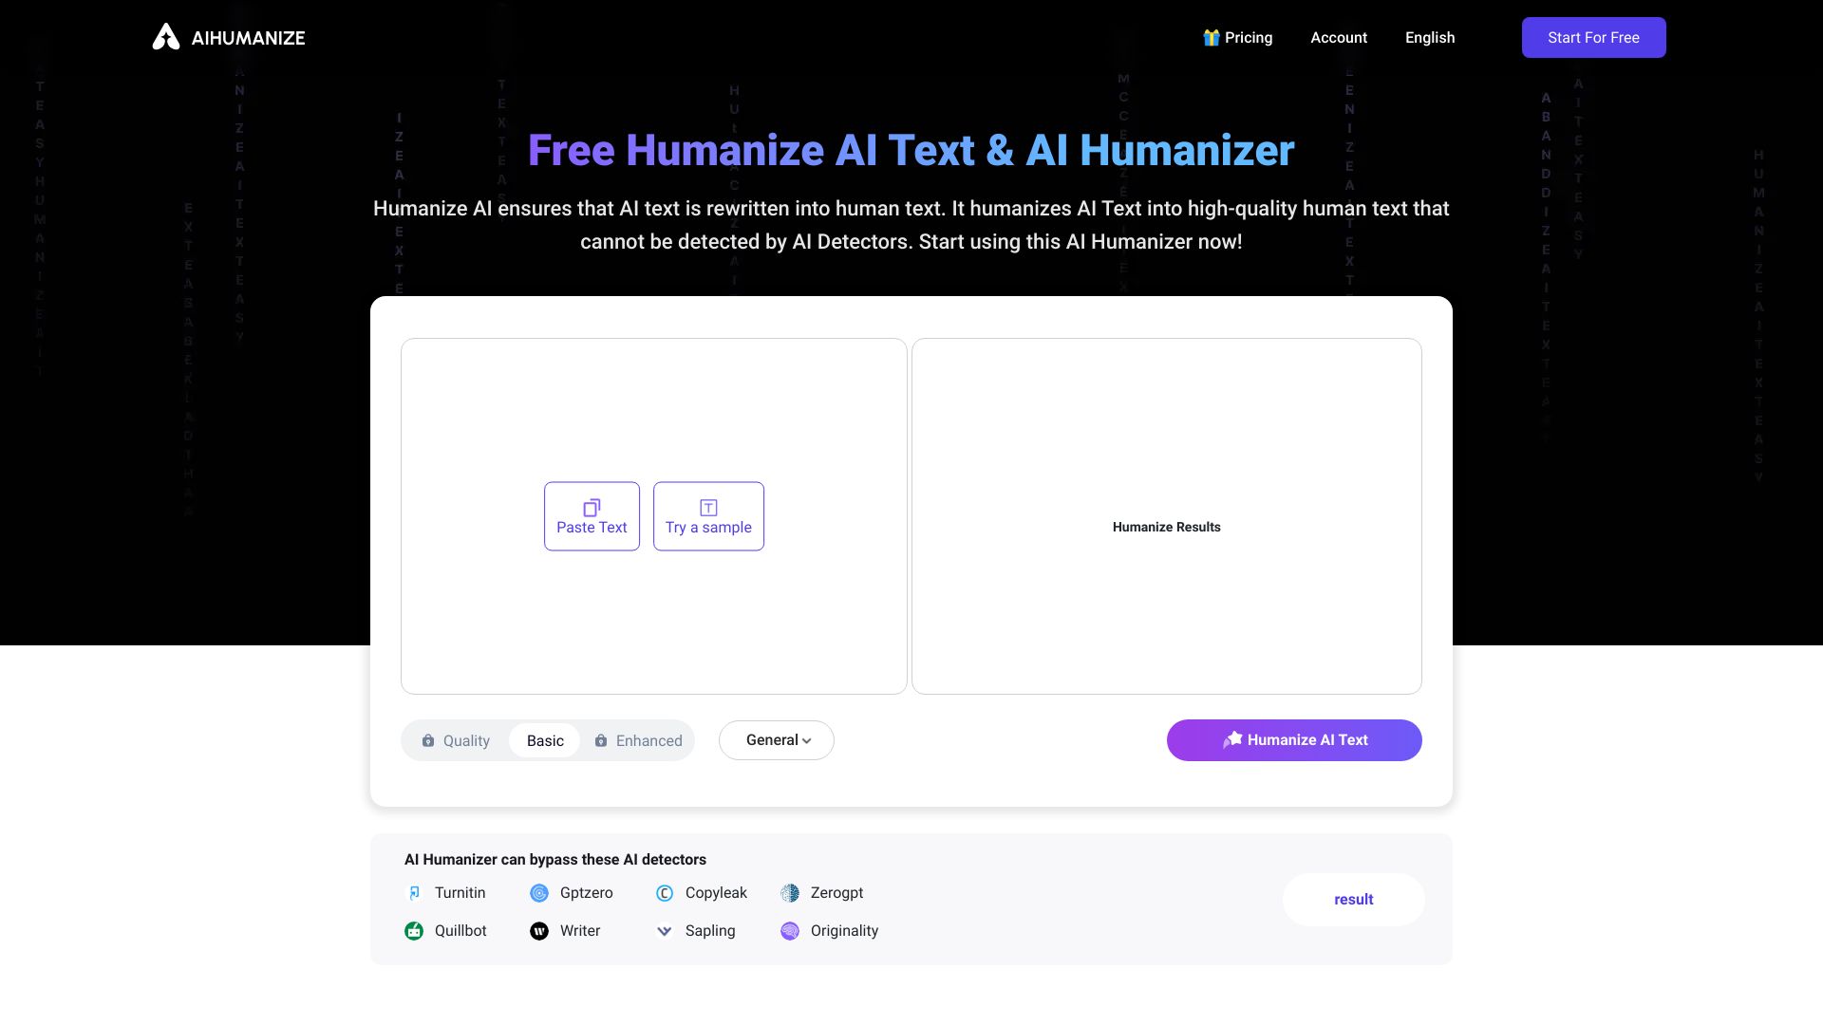This screenshot has height=1025, width=1823.
Task: Click the Start For Free button
Action: pyautogui.click(x=1594, y=38)
